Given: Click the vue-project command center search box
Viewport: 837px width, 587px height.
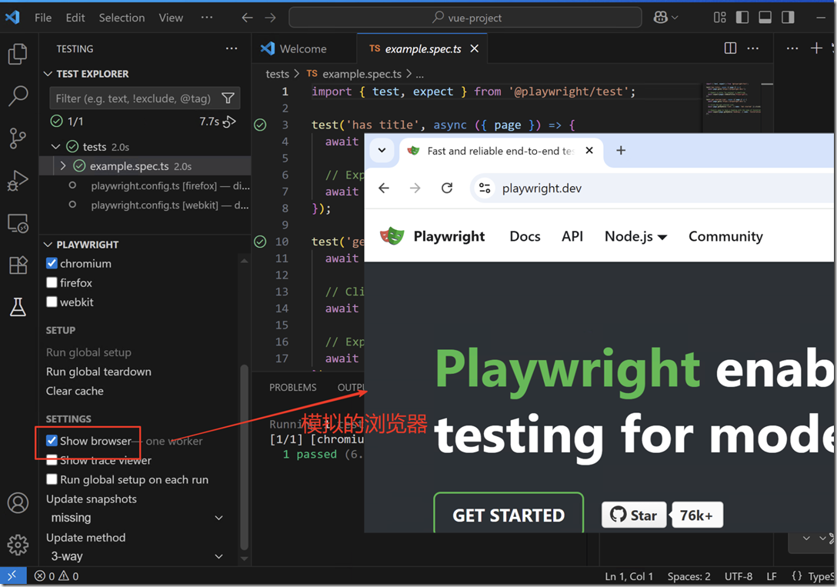Looking at the screenshot, I should click(465, 18).
